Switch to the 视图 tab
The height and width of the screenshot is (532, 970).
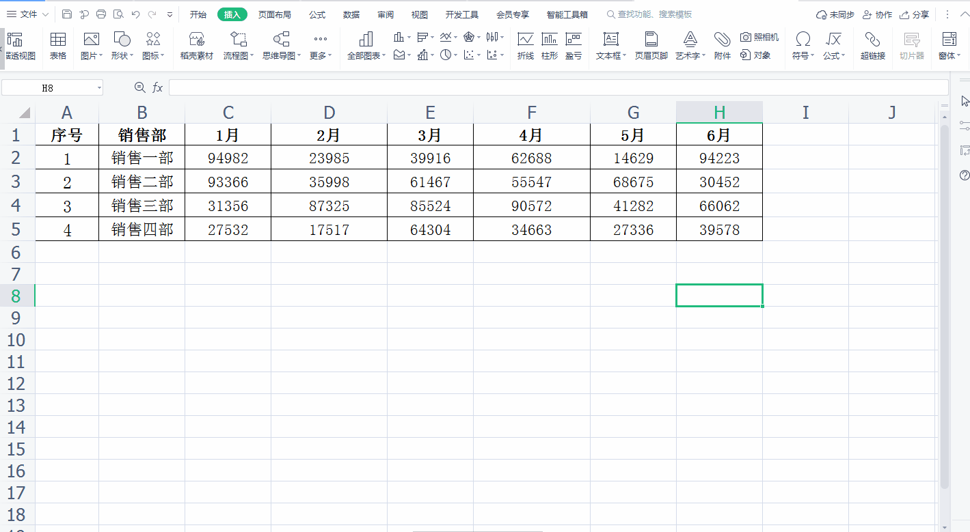click(x=420, y=14)
